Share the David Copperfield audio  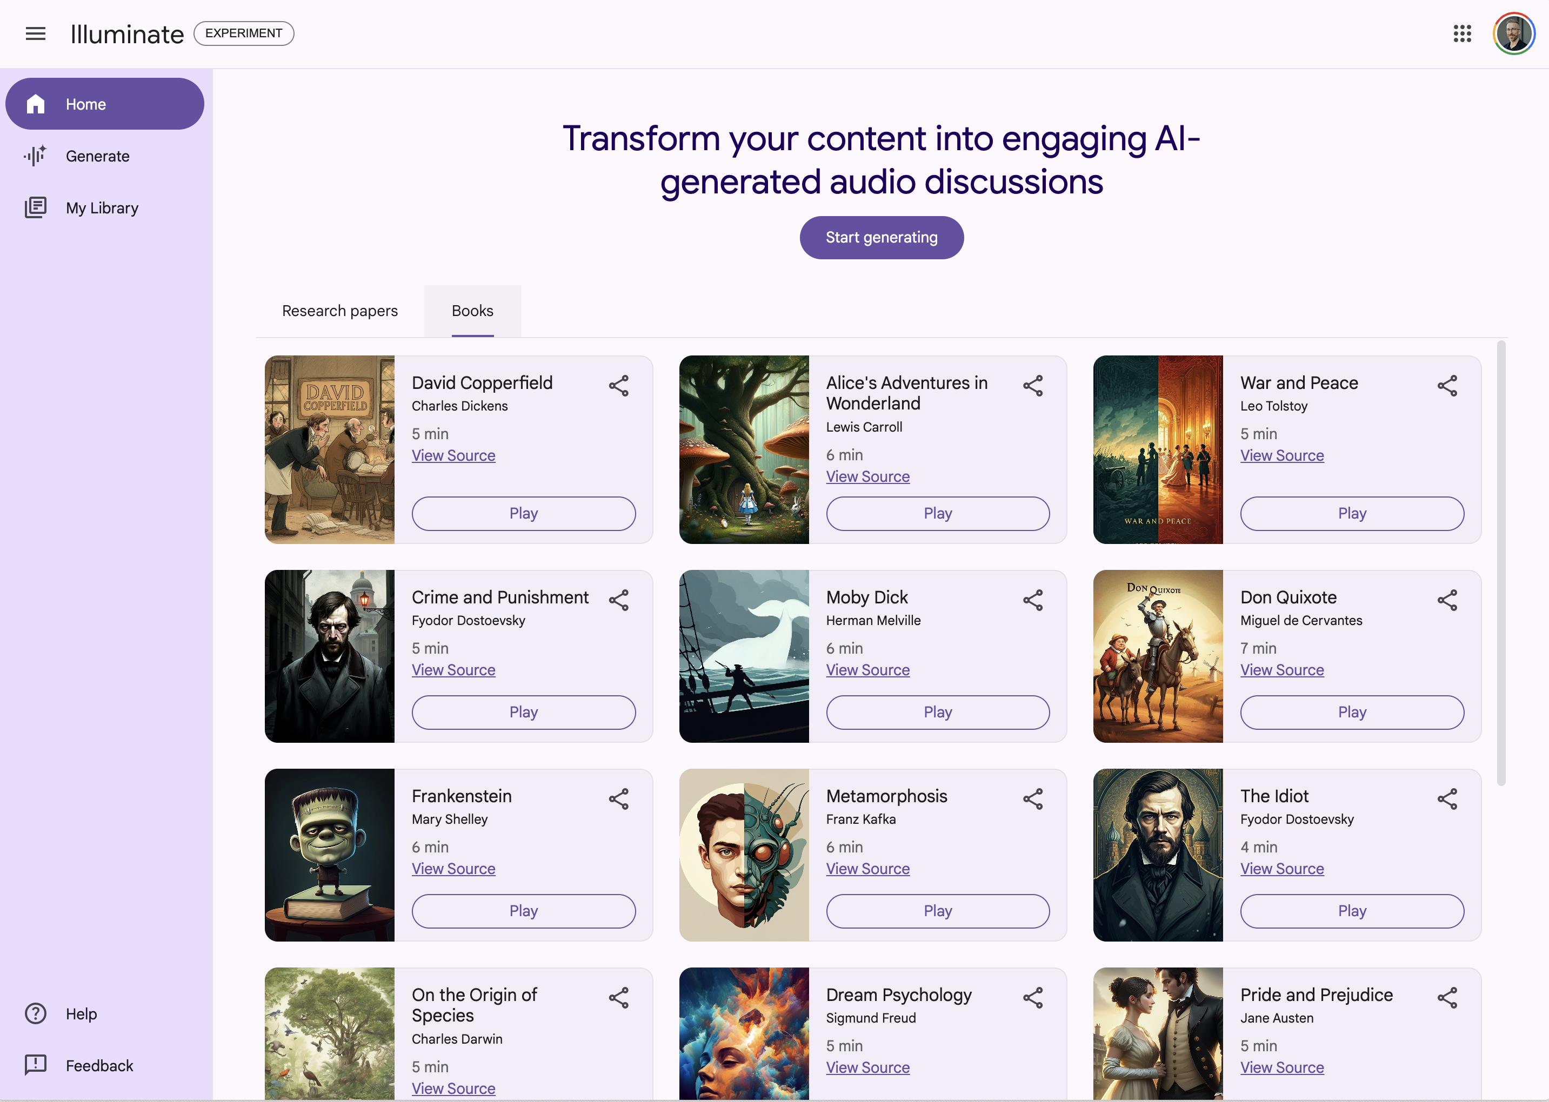(618, 385)
